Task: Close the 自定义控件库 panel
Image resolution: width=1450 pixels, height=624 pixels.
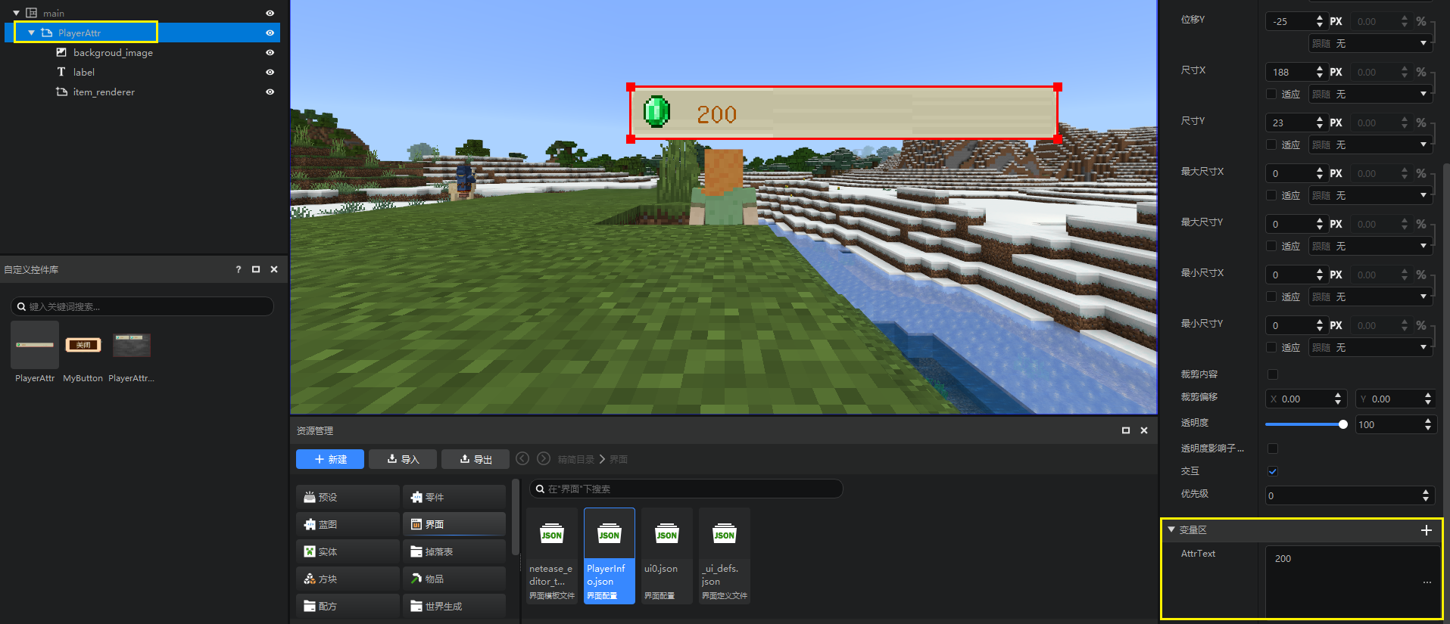Action: point(274,269)
